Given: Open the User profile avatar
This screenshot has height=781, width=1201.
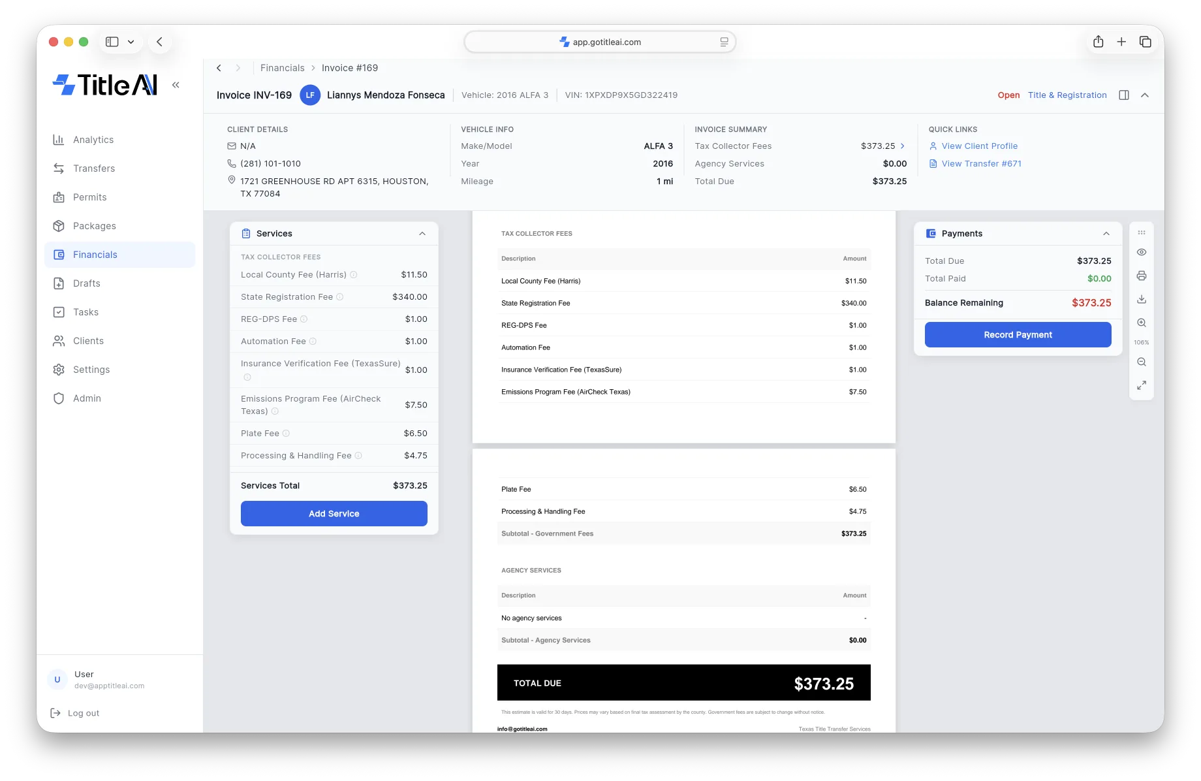Looking at the screenshot, I should pyautogui.click(x=57, y=680).
